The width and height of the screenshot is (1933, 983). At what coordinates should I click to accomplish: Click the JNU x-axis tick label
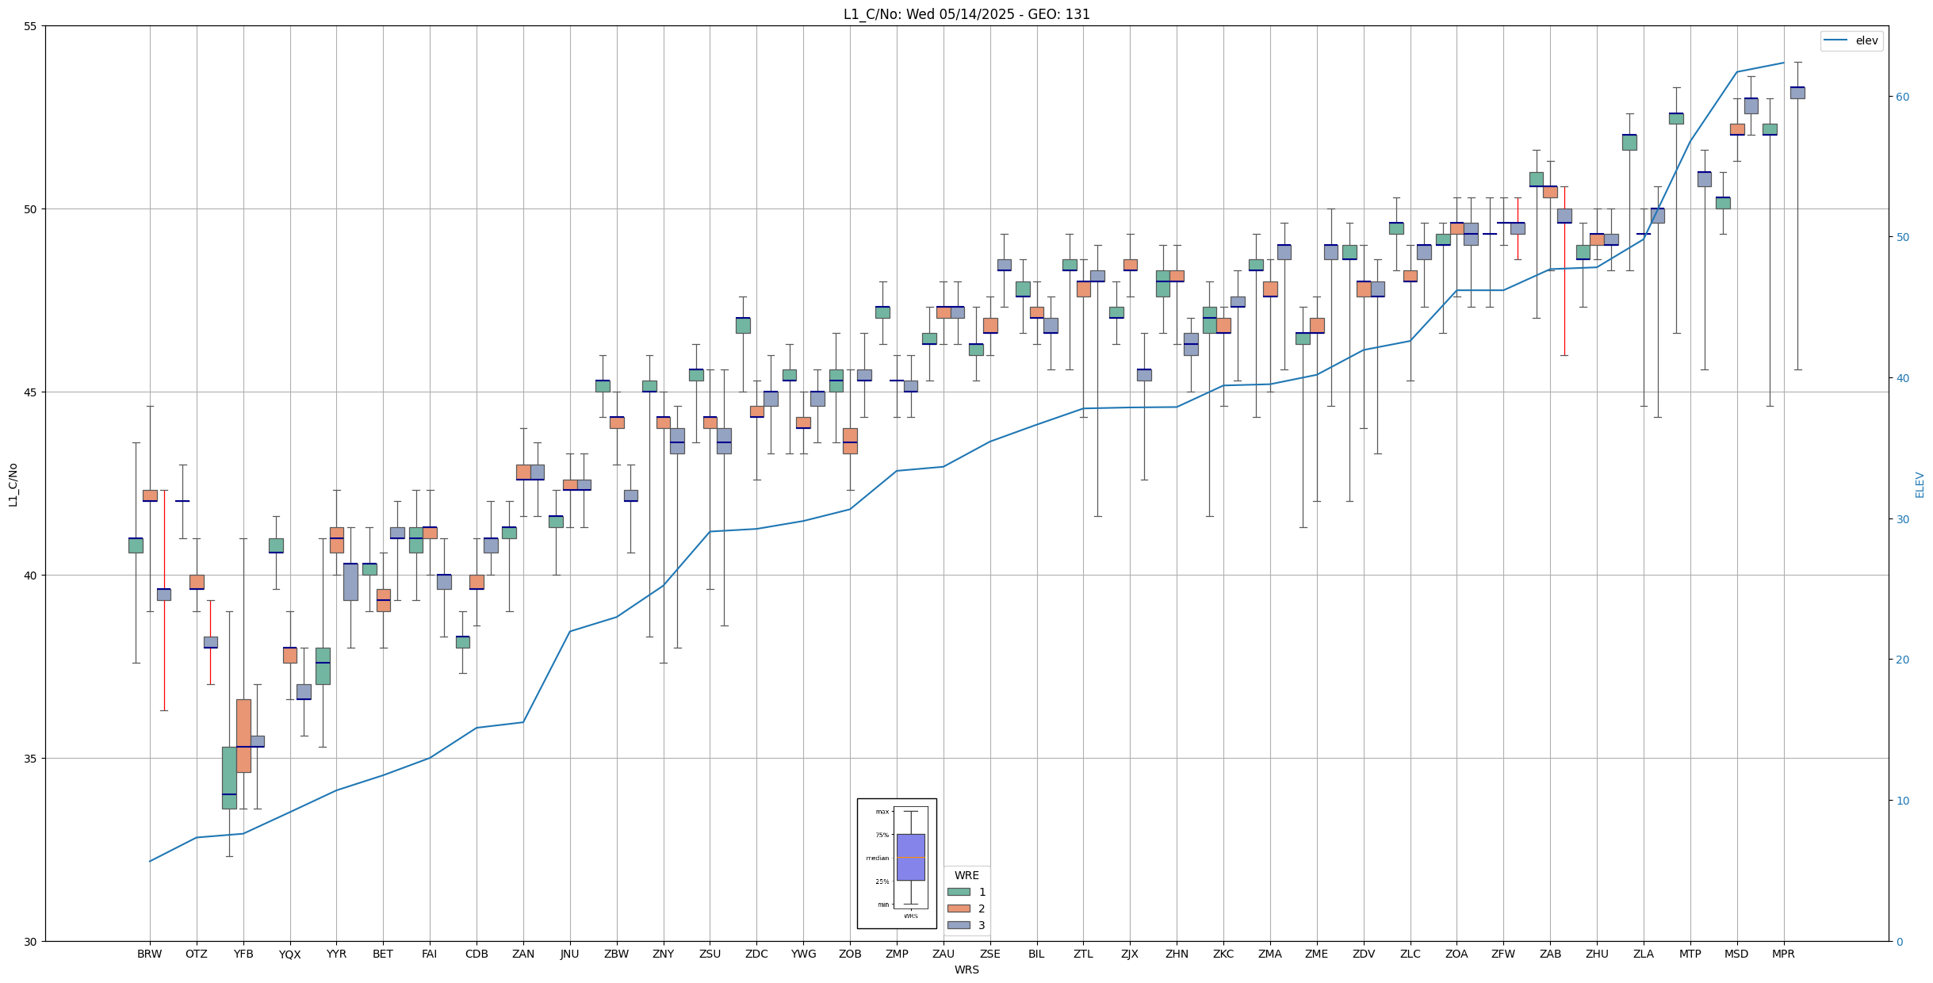(569, 954)
